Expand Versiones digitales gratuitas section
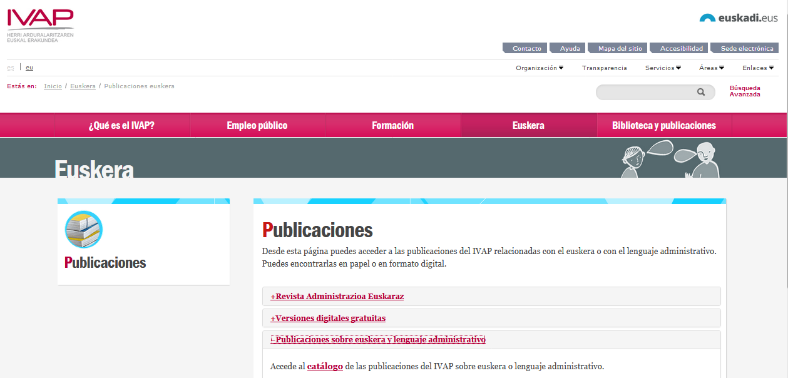The width and height of the screenshot is (788, 378). [328, 319]
